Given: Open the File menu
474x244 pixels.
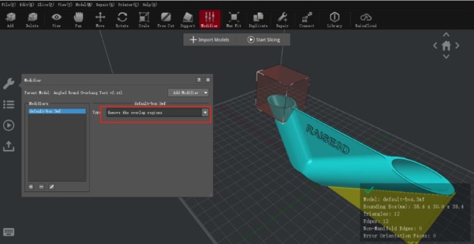Looking at the screenshot, I should click(9, 4).
